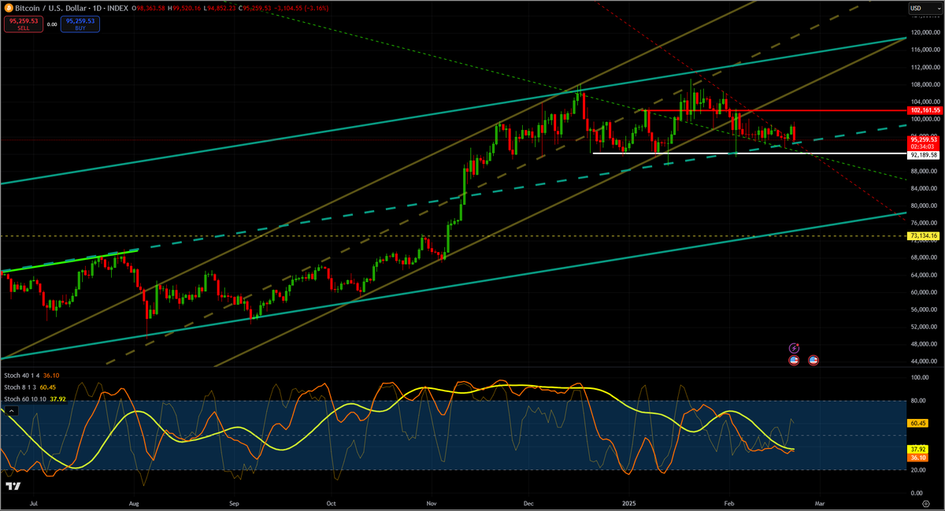Click the purple lightning event marker
The height and width of the screenshot is (511, 945).
tap(794, 348)
